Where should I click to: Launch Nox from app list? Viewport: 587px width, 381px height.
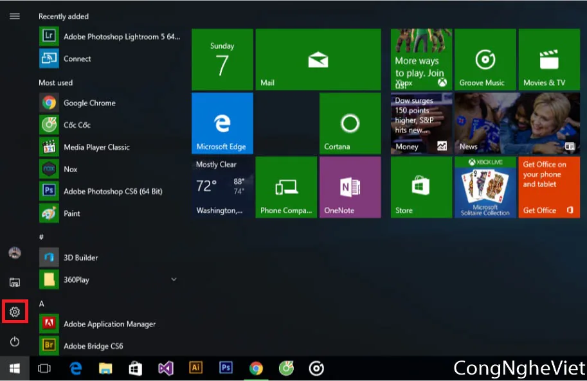[x=110, y=169]
